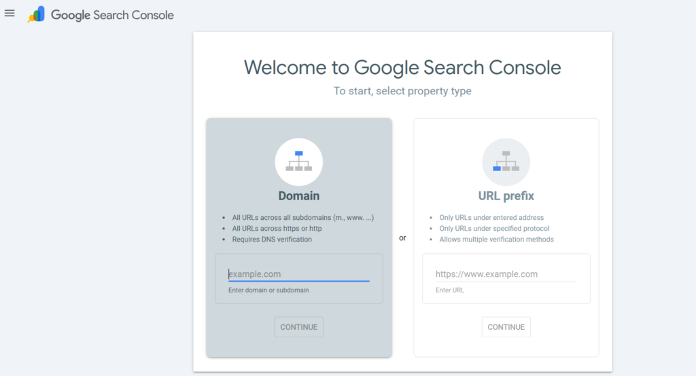Click 'Requires DNS verification' bullet text
The width and height of the screenshot is (696, 376).
[272, 240]
